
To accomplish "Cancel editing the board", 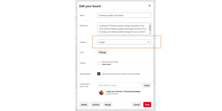I will [x=137, y=105].
